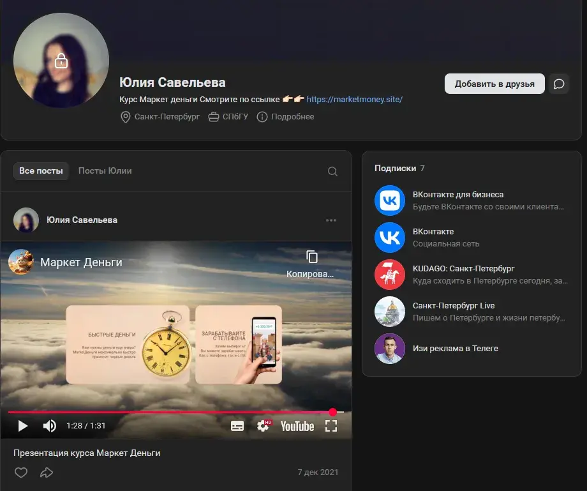Click post author name Юлия Савельева

[x=82, y=220]
